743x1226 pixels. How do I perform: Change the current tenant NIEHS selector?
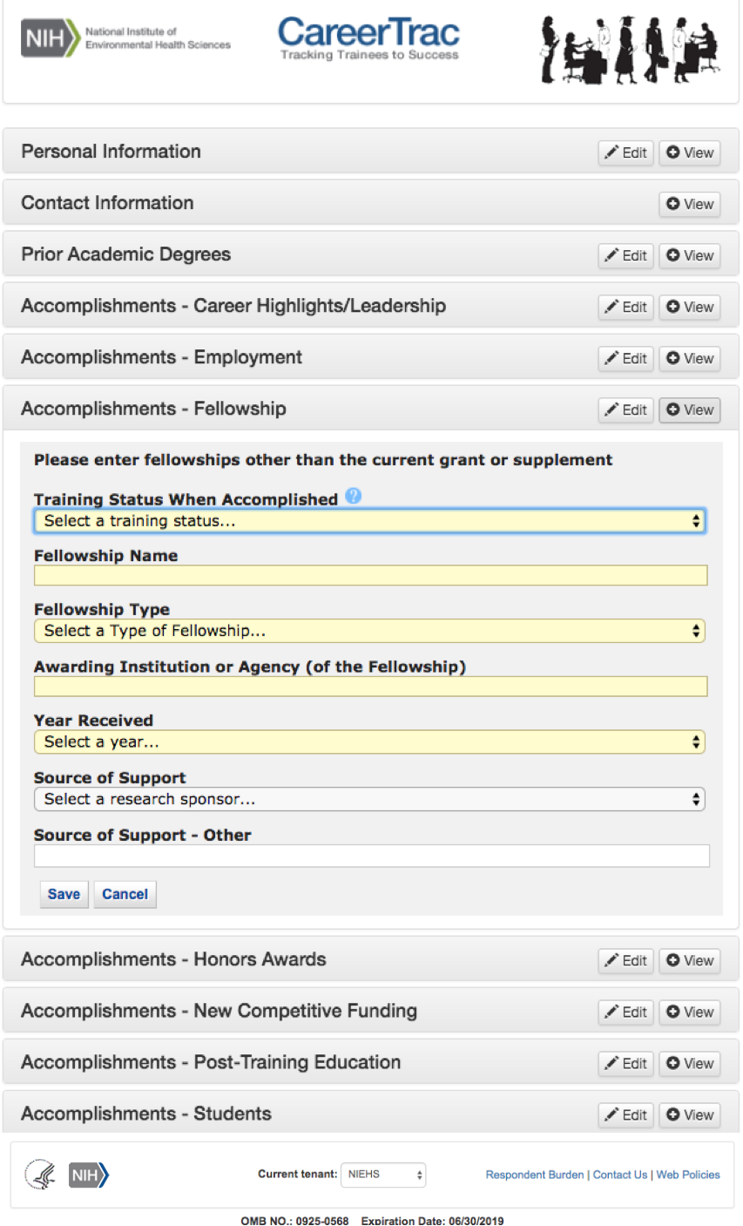(383, 1175)
